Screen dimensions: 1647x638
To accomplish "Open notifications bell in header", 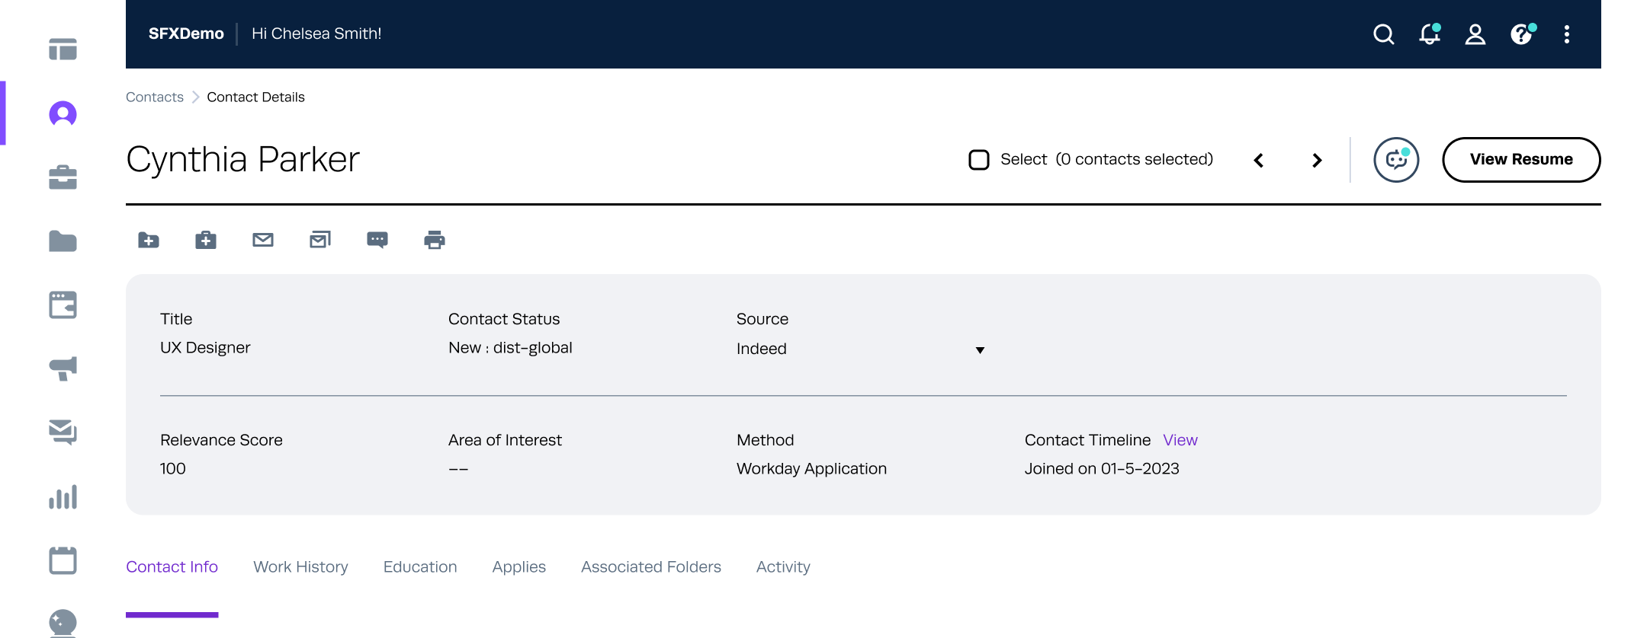I will [x=1430, y=34].
